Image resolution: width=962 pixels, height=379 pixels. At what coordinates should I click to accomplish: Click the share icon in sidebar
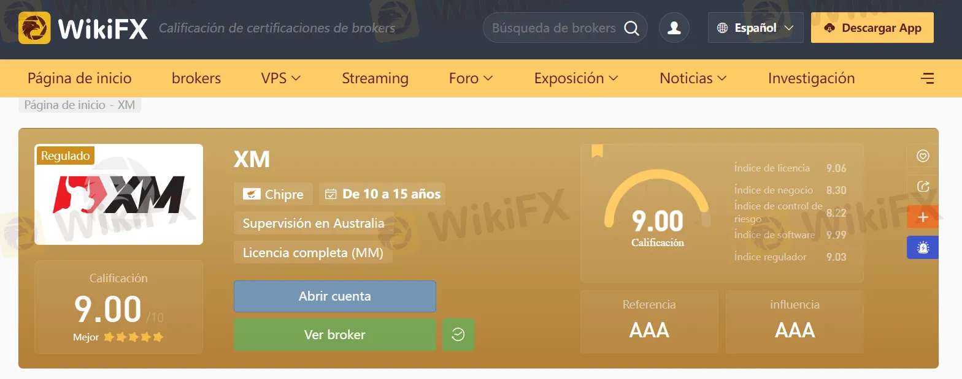click(x=923, y=187)
